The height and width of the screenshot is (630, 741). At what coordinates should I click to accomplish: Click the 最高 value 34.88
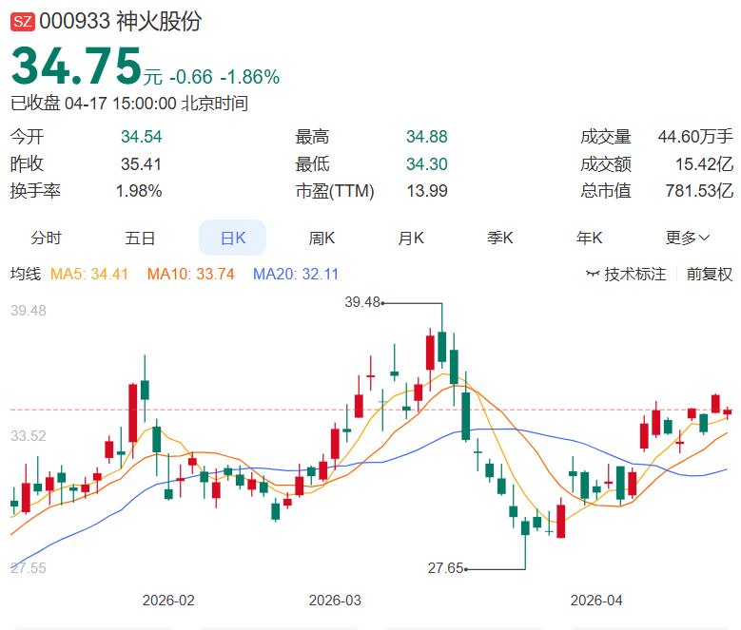coord(427,137)
